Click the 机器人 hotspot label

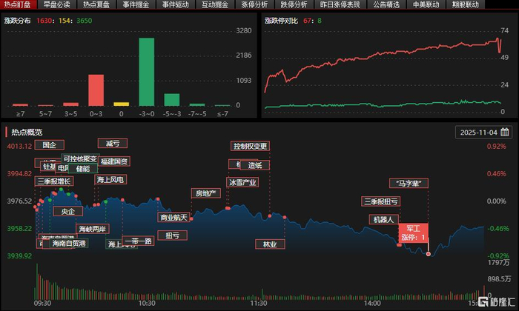[x=383, y=219]
